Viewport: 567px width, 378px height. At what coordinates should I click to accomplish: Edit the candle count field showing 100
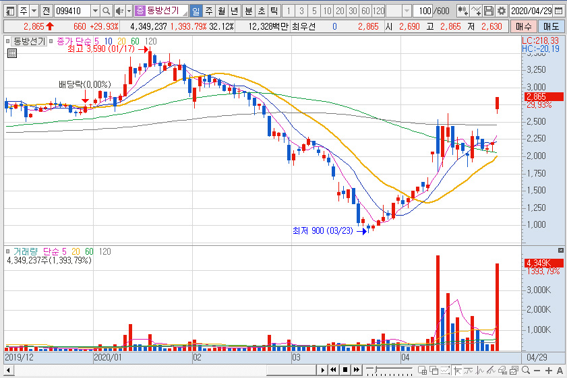point(423,11)
